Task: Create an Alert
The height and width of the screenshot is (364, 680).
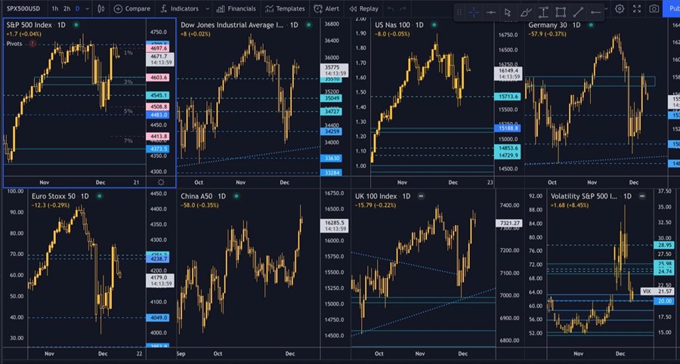Action: click(x=326, y=8)
